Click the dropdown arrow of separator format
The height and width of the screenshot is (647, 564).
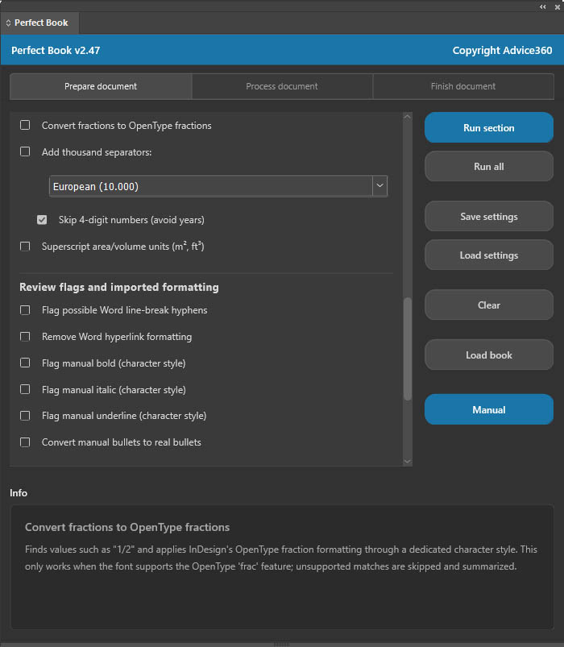point(379,186)
